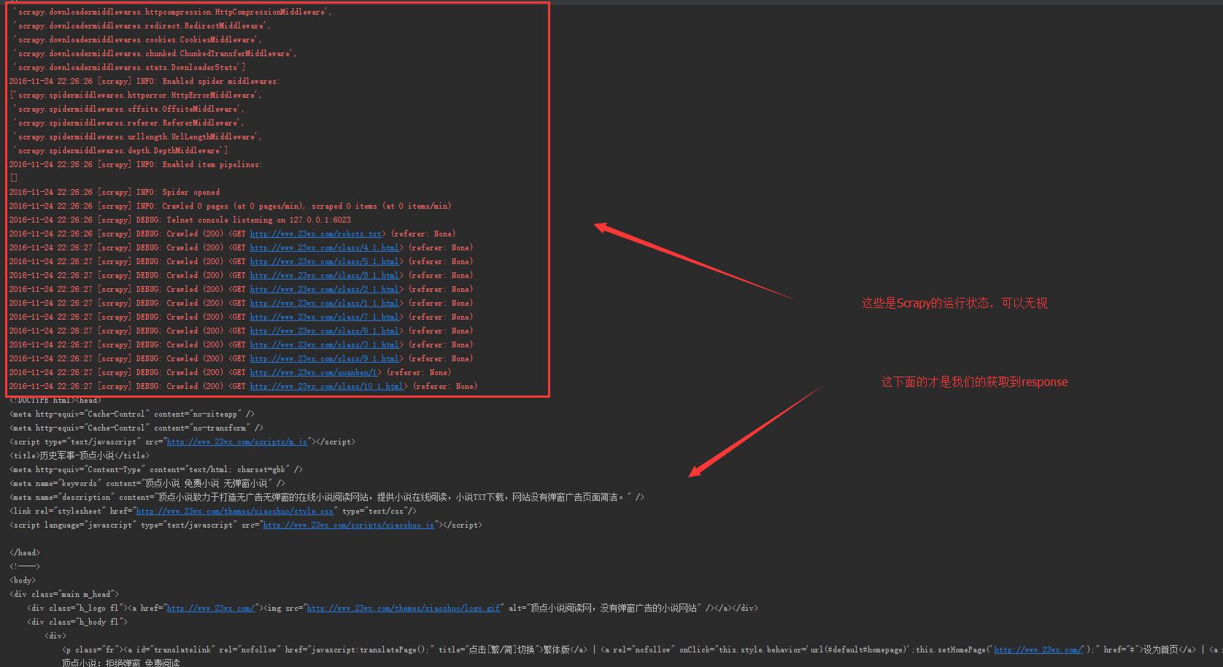Image resolution: width=1223 pixels, height=667 pixels.
Task: Select the RefererMiddleware log line
Action: tap(128, 123)
